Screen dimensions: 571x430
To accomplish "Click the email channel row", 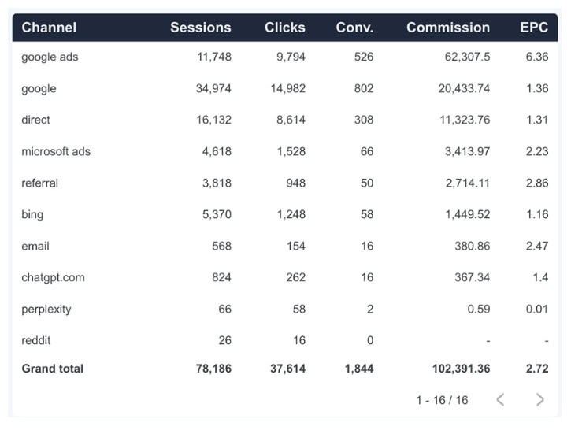I will [35, 246].
